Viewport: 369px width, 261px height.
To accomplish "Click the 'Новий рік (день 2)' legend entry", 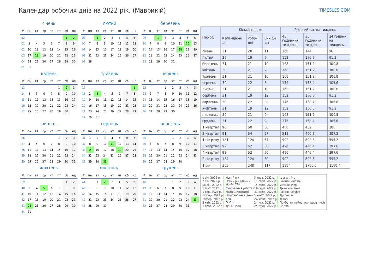I will pos(238,181).
